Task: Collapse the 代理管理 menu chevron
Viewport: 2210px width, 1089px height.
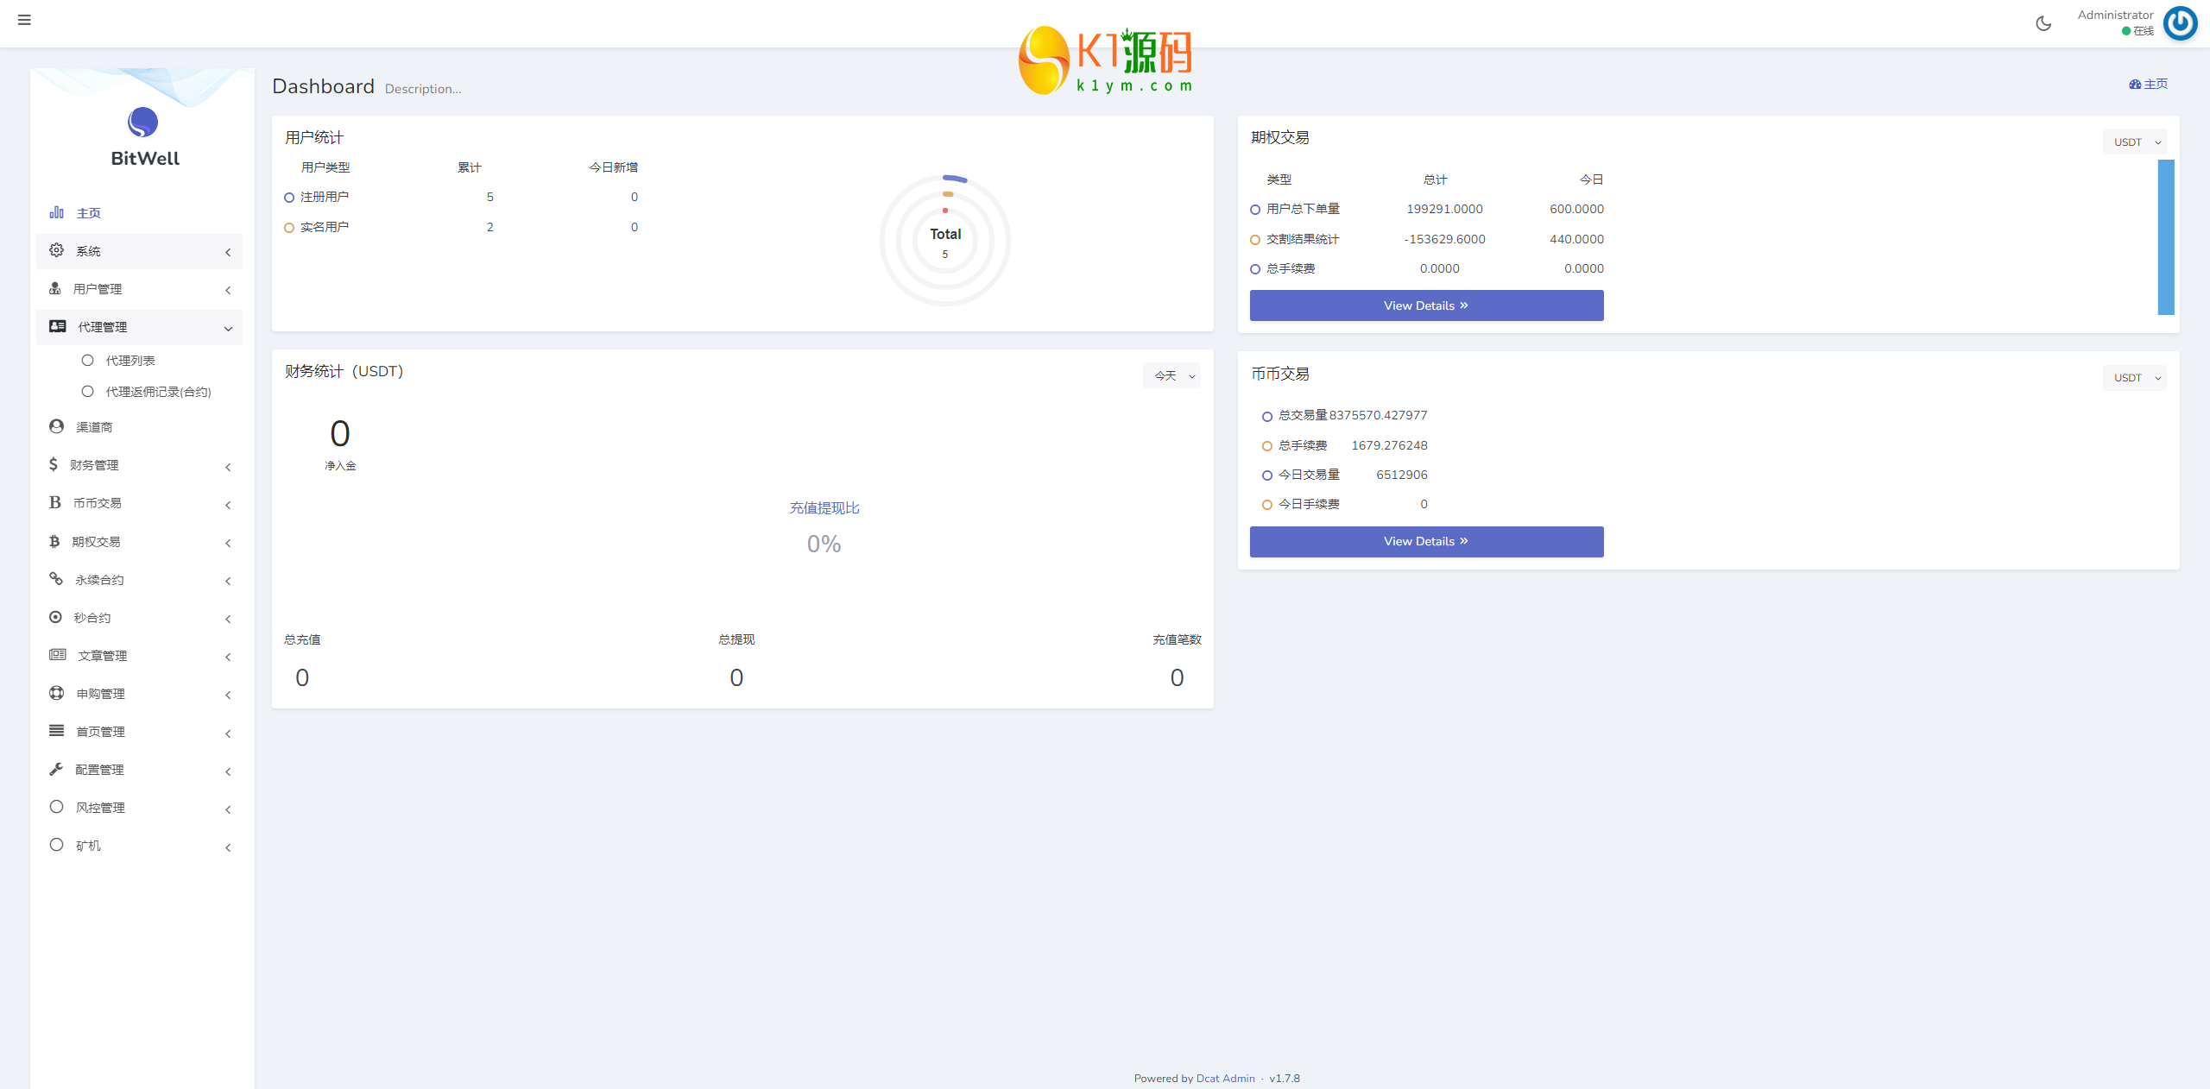Action: point(228,328)
